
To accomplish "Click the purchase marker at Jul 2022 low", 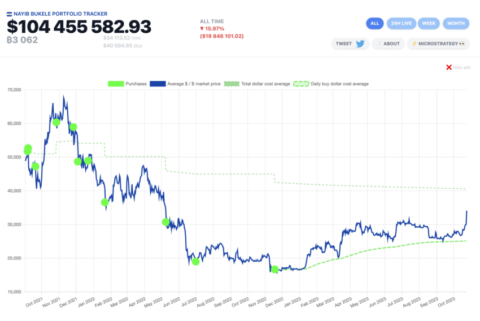I will 195,262.
